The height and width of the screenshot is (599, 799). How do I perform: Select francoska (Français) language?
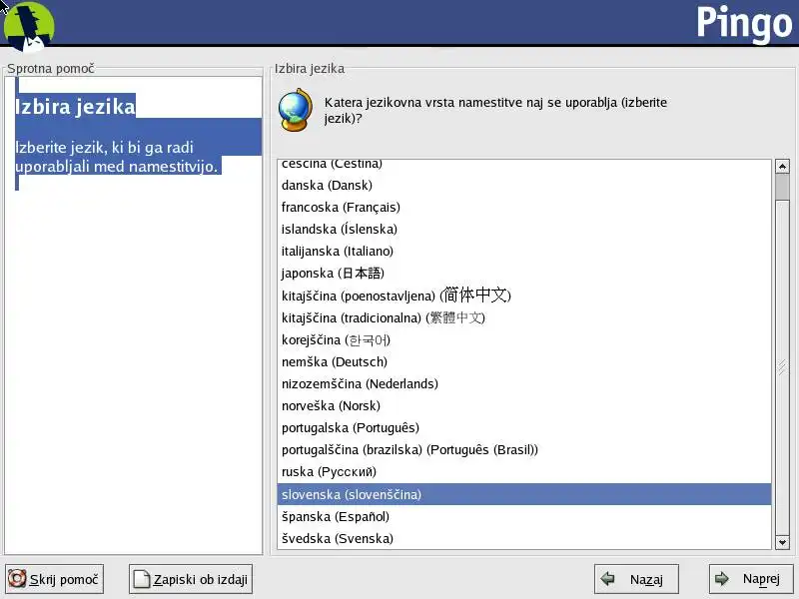(x=523, y=207)
